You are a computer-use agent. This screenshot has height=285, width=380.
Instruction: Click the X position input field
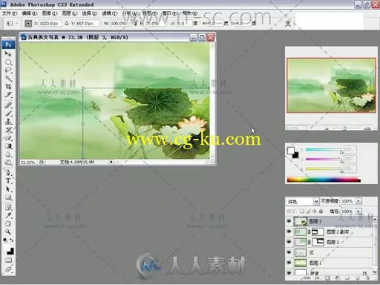(50, 23)
